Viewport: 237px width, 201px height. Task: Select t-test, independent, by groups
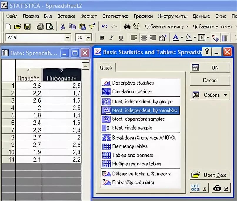(141, 102)
